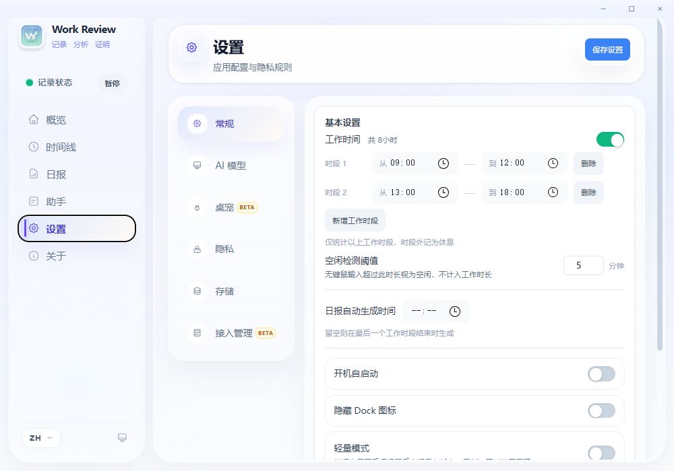674x471 pixels.
Task: Click the list icon of 接入管理 tab
Action: click(197, 333)
